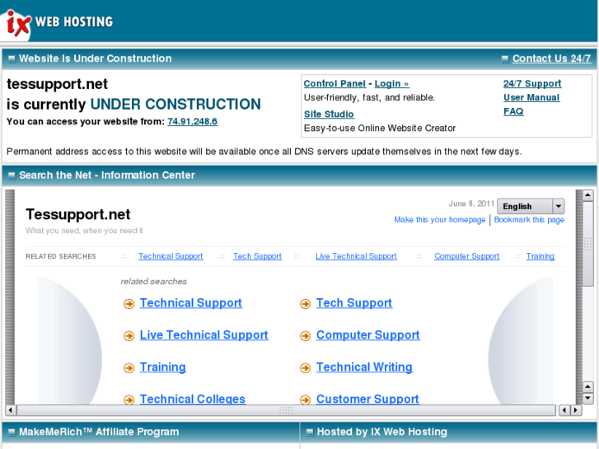The width and height of the screenshot is (599, 449).
Task: Click the Login » link
Action: coord(391,83)
